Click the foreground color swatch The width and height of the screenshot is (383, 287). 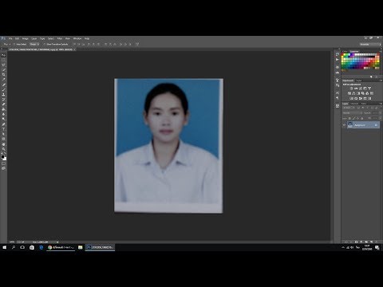[x=2, y=157]
